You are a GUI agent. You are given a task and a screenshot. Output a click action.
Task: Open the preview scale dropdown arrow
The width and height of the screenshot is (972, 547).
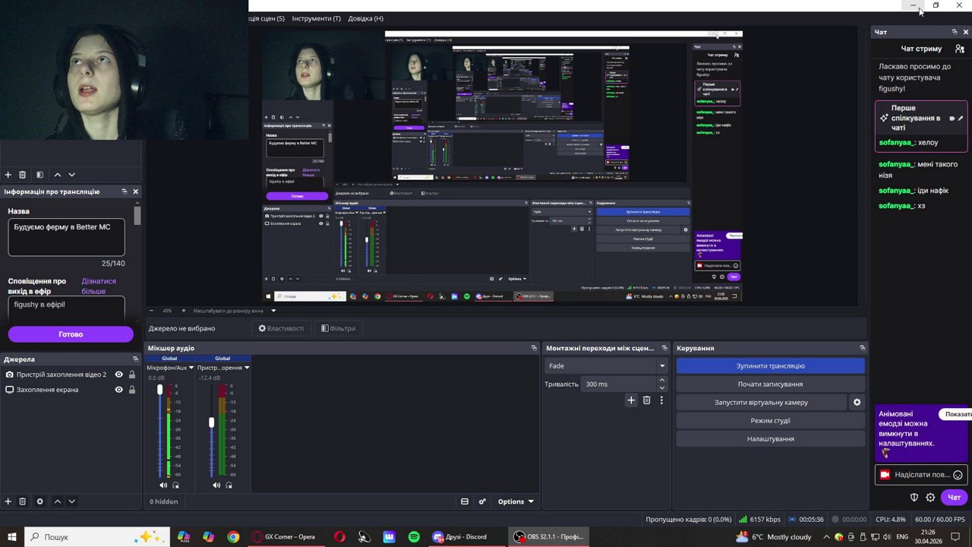tap(273, 311)
